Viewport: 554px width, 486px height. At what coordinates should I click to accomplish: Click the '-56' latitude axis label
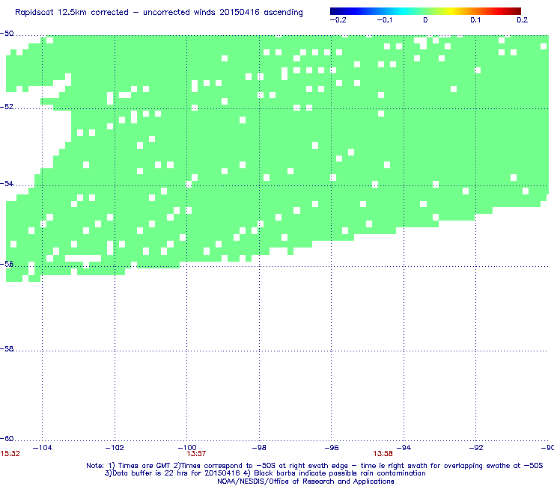tap(7, 264)
